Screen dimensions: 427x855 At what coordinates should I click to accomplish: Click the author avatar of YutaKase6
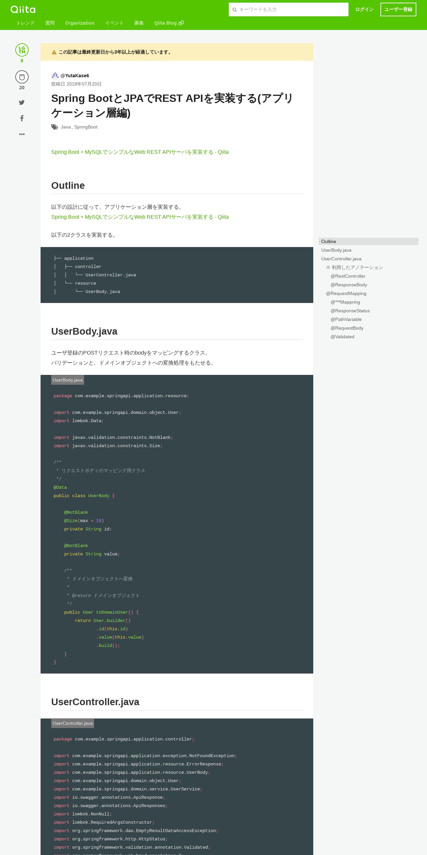click(x=55, y=76)
